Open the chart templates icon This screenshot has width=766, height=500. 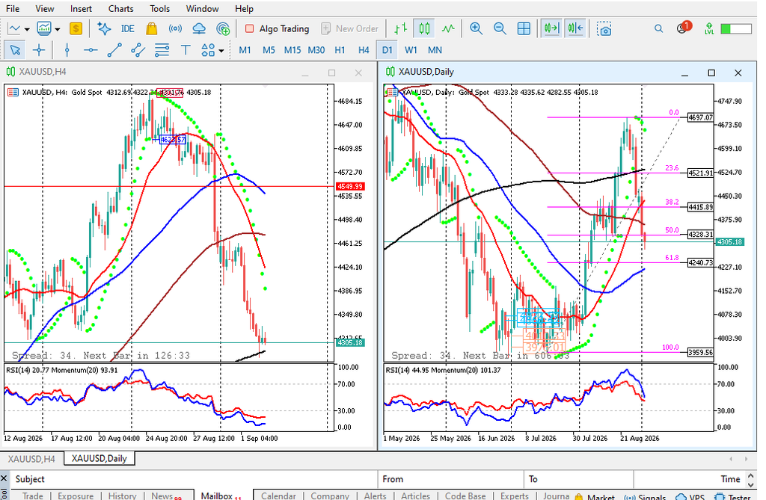44,29
